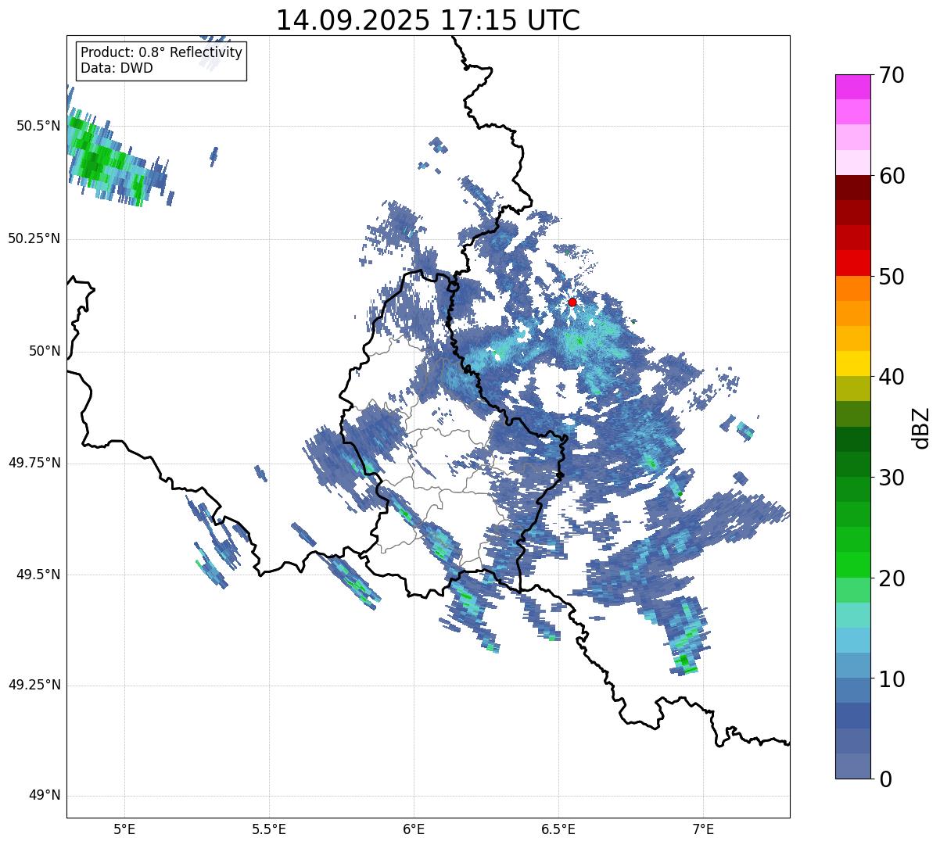This screenshot has width=940, height=845.
Task: Select the 'Product: 0.8° Reflectivity' label
Action: click(162, 52)
